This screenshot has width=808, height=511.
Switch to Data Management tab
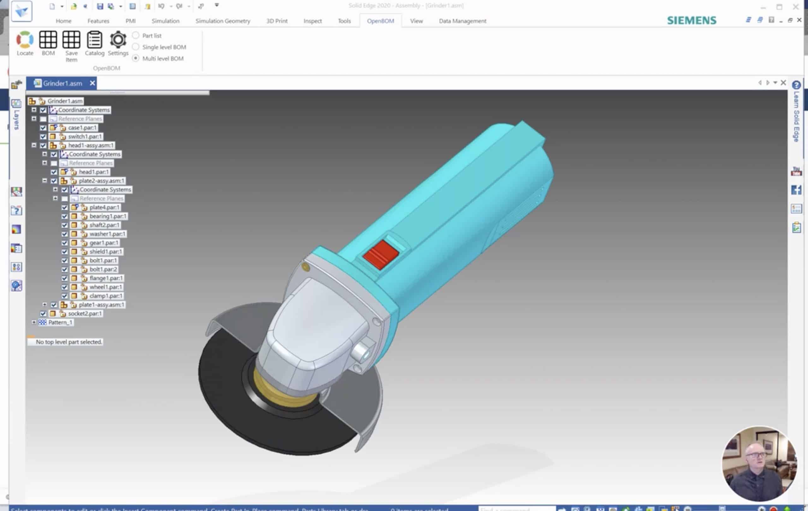[462, 21]
